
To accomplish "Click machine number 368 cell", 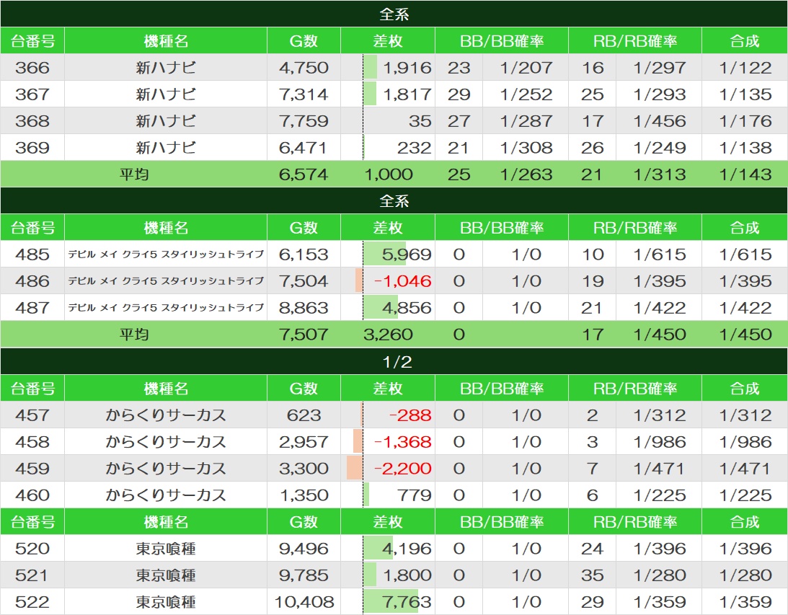I will coord(32,120).
